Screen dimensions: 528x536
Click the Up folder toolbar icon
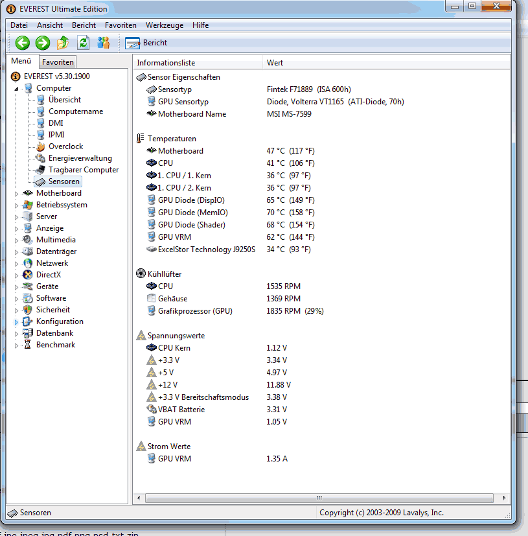pos(63,43)
